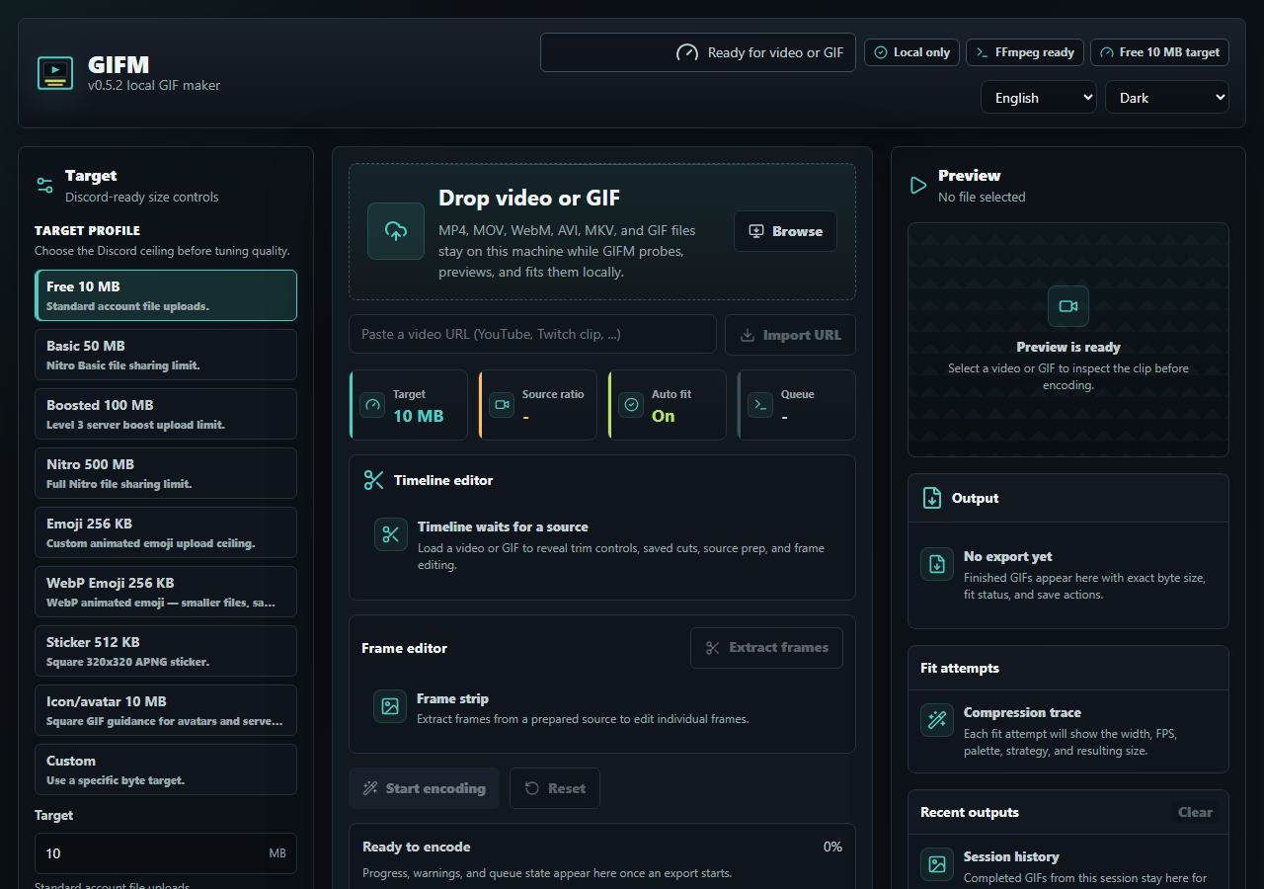1264x889 pixels.
Task: Select the Icon/avatar 10 MB profile
Action: tap(166, 710)
